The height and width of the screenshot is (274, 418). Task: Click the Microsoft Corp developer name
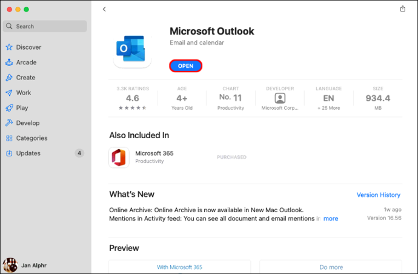(x=280, y=108)
